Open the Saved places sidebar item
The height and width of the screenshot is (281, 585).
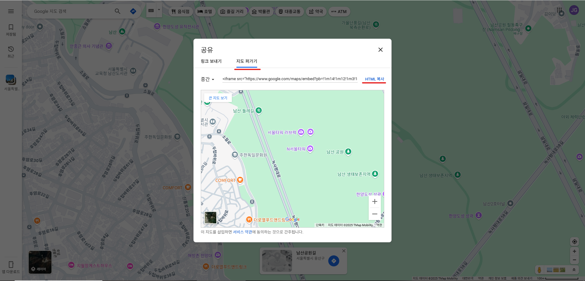[11, 30]
